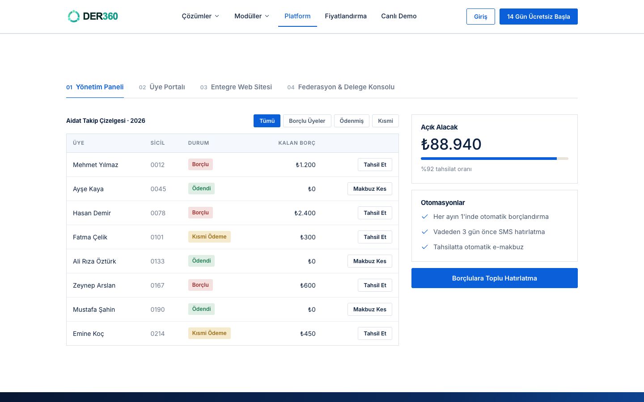Go to Fiyatlandırma page

point(346,16)
